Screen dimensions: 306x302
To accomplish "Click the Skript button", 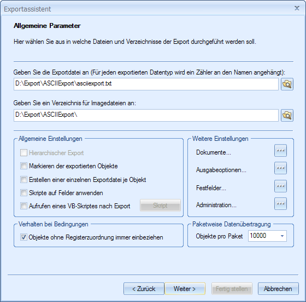I will pyautogui.click(x=160, y=206).
